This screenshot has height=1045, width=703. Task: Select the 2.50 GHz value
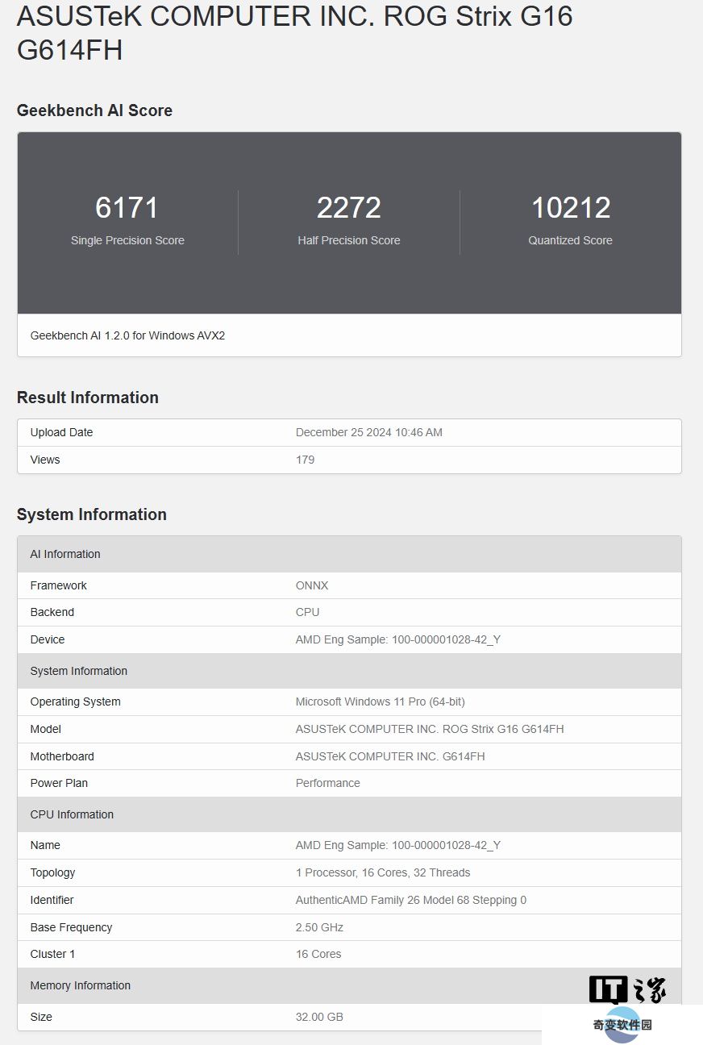click(x=319, y=927)
